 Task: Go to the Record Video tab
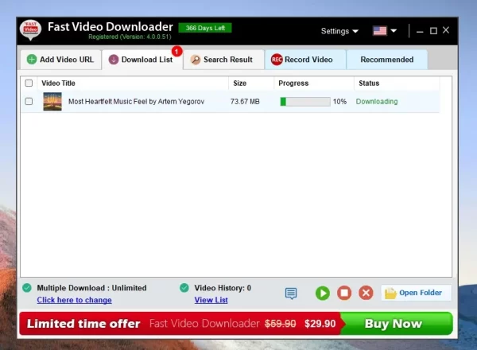tap(305, 60)
